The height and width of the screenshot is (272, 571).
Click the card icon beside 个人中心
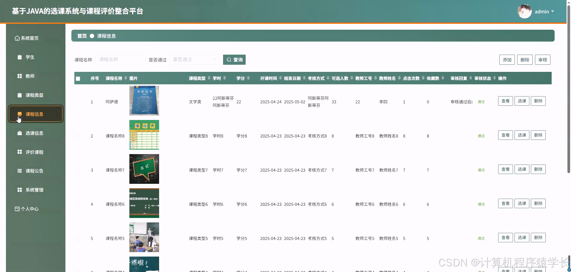[17, 209]
